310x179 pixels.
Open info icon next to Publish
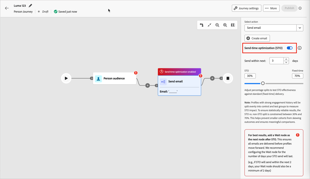[x=300, y=8]
